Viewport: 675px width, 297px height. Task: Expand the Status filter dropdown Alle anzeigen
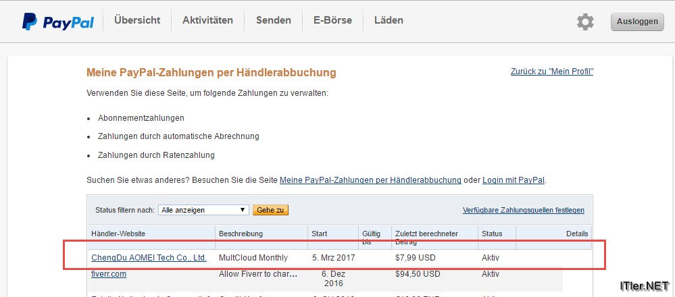203,210
